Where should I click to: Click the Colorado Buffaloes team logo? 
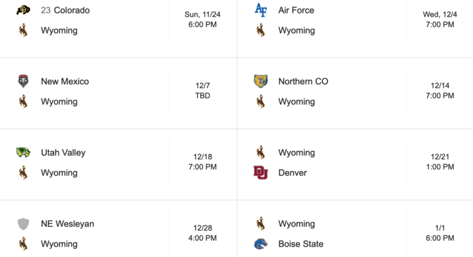point(23,10)
